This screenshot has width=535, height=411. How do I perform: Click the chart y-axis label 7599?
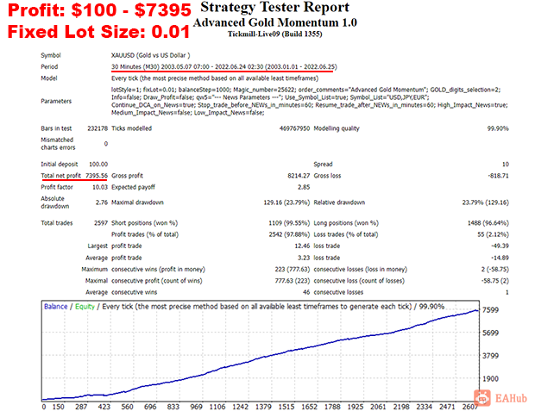(x=490, y=310)
